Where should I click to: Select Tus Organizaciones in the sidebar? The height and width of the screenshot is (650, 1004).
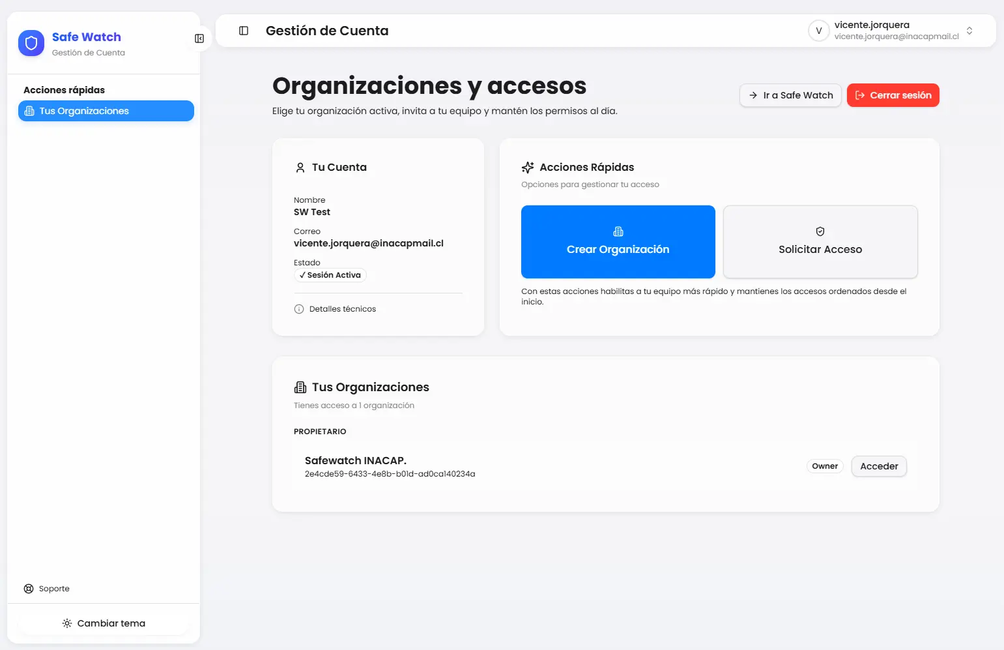[x=106, y=111]
